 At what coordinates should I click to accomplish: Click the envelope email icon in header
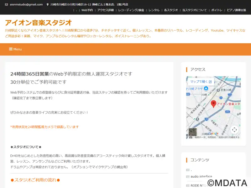[7, 5]
